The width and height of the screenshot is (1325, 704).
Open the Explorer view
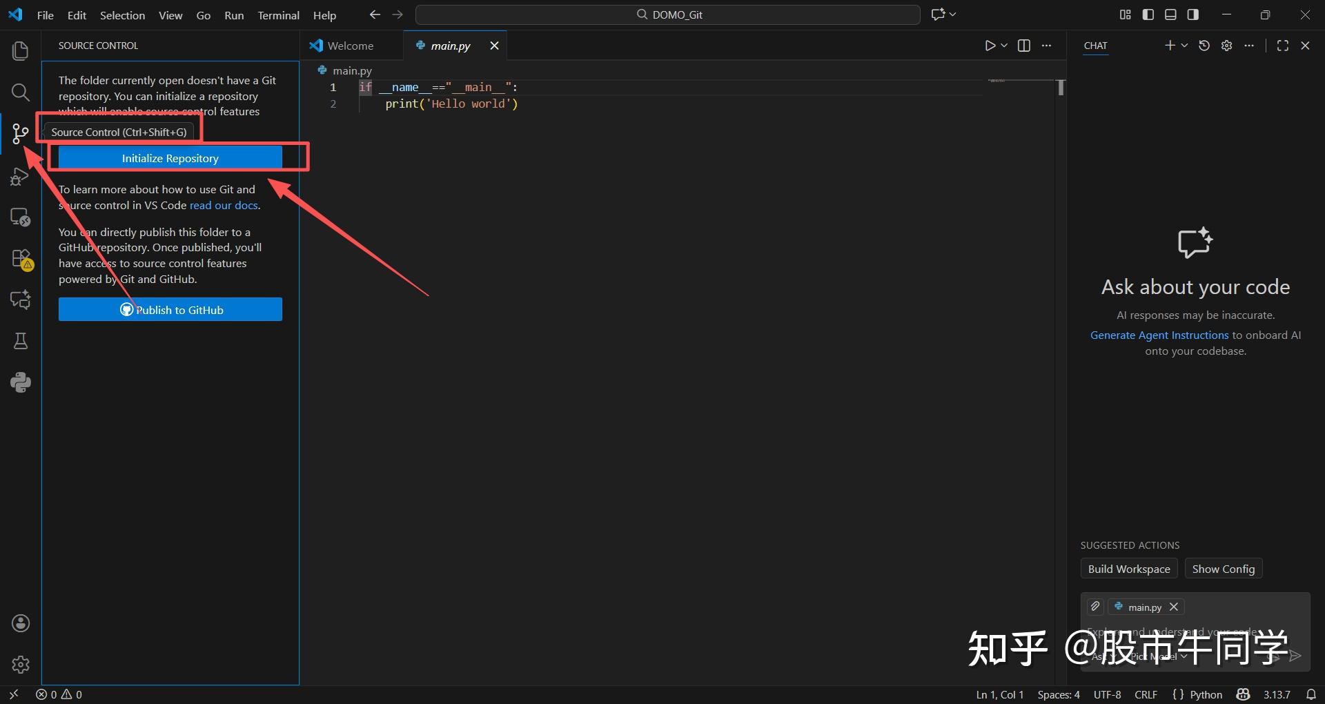[20, 50]
